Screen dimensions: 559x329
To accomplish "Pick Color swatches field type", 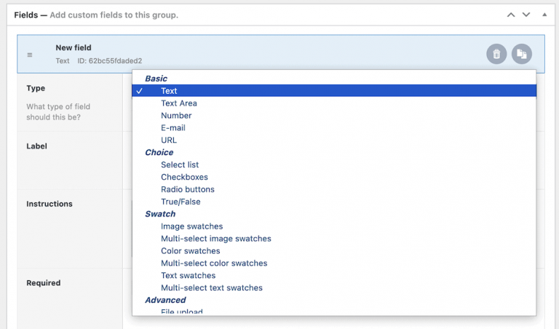I will pyautogui.click(x=191, y=252).
